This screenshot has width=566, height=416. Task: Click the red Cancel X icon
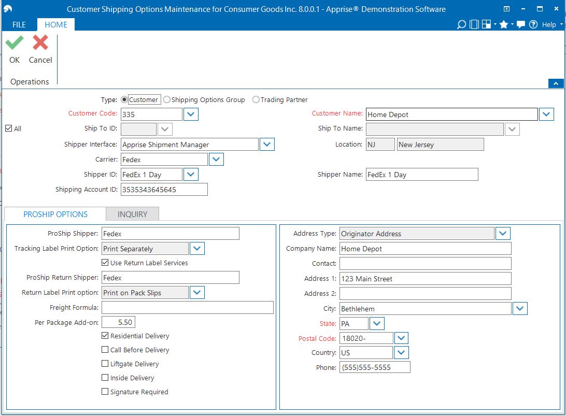tap(40, 43)
